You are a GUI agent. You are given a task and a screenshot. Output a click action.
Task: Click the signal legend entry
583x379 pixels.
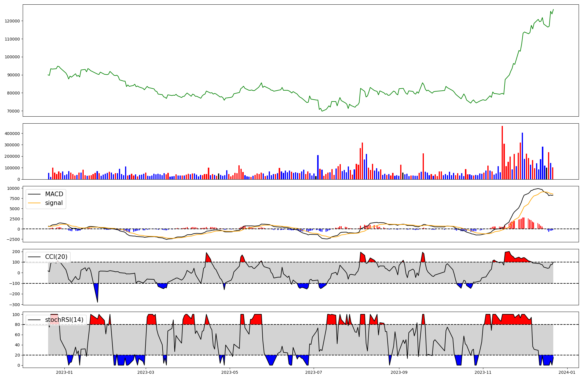point(54,203)
